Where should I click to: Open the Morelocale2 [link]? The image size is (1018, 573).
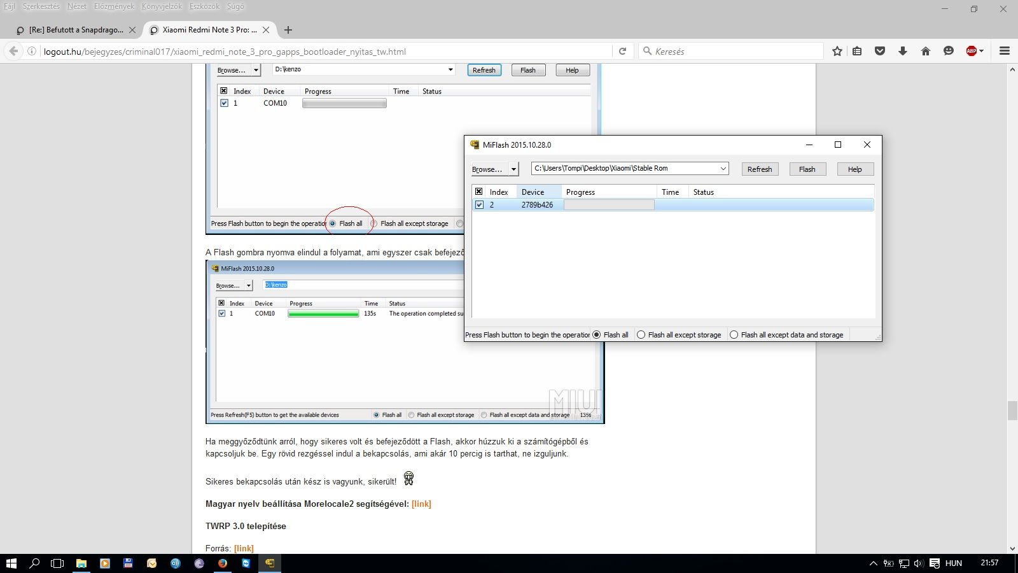point(421,504)
